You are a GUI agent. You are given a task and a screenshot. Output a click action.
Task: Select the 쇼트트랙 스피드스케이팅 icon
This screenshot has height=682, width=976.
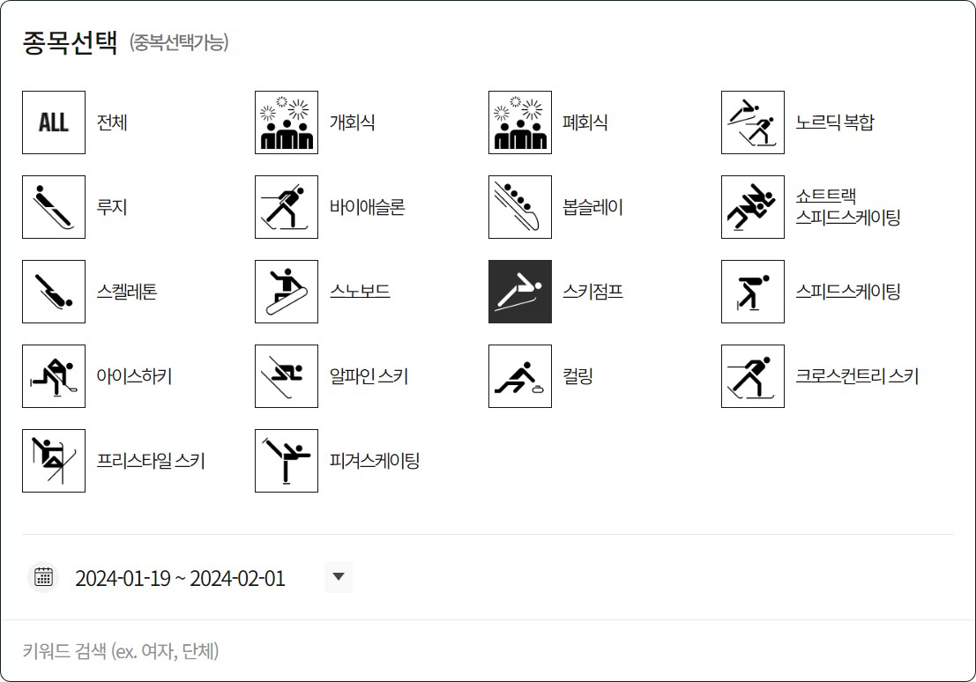click(x=752, y=208)
